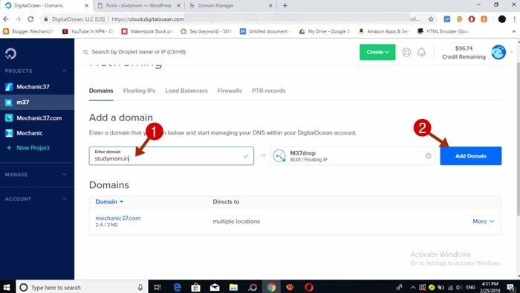
Task: Select the m37 project
Action: [22, 102]
